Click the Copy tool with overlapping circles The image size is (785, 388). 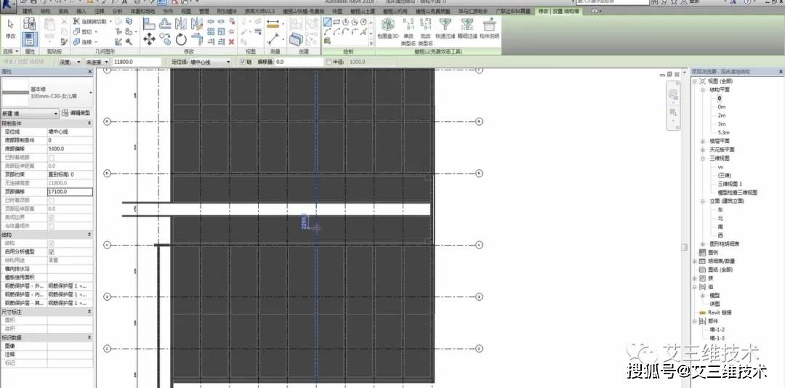click(165, 39)
